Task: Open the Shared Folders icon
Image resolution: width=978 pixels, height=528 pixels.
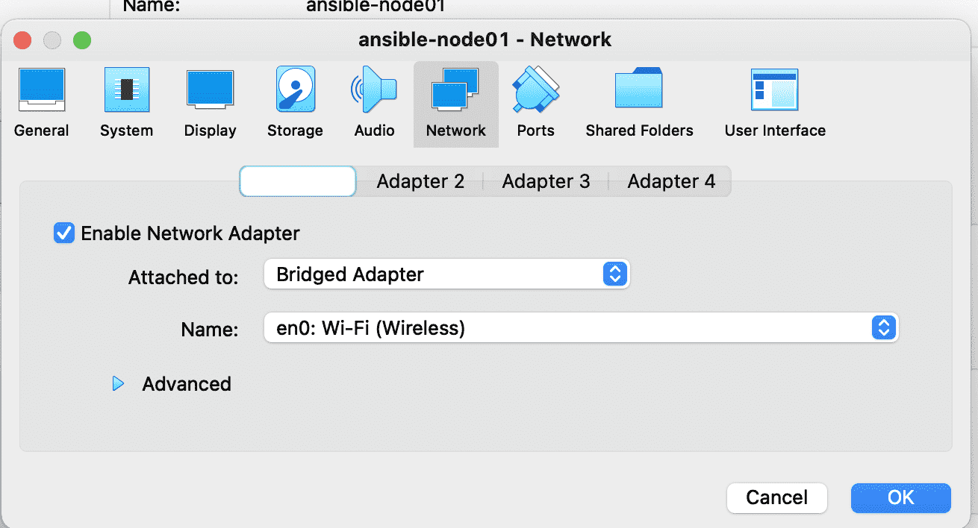Action: point(639,88)
